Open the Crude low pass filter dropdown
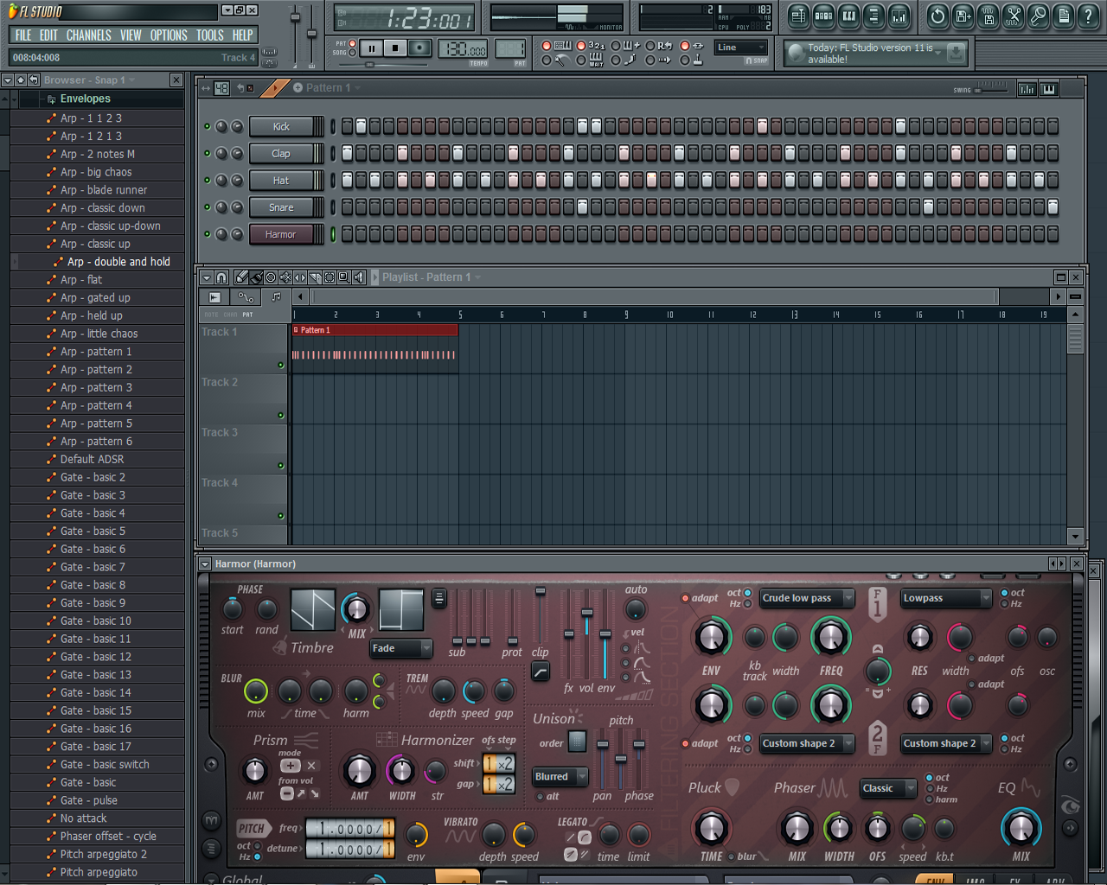 tap(806, 598)
